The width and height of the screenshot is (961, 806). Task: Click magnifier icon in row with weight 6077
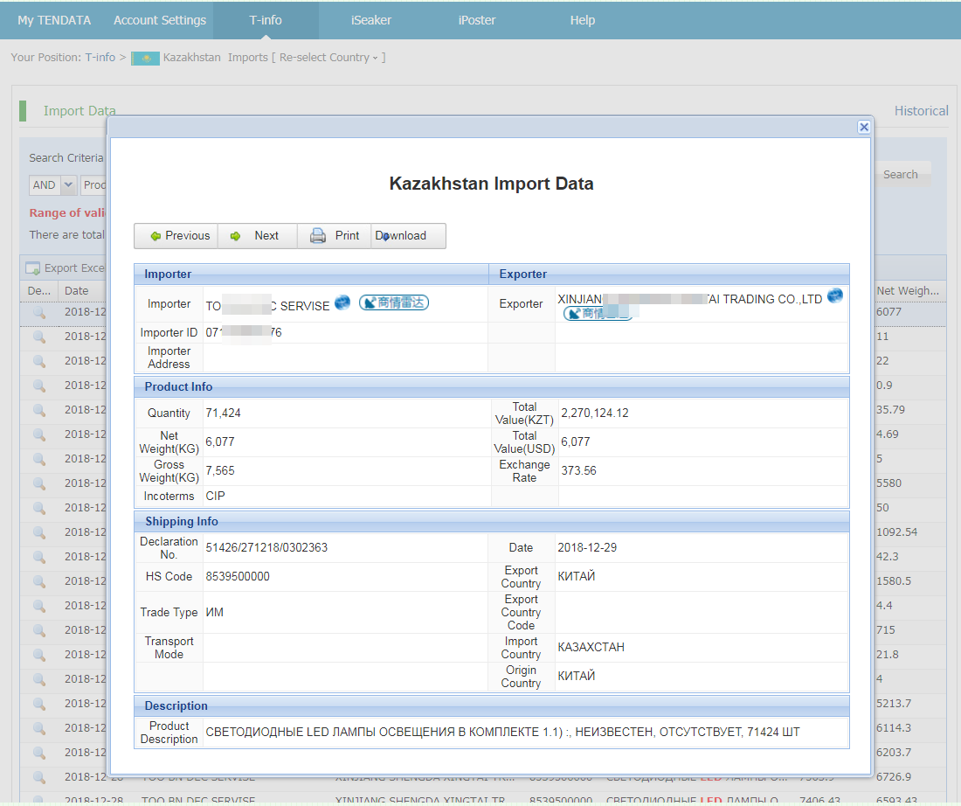tap(39, 312)
